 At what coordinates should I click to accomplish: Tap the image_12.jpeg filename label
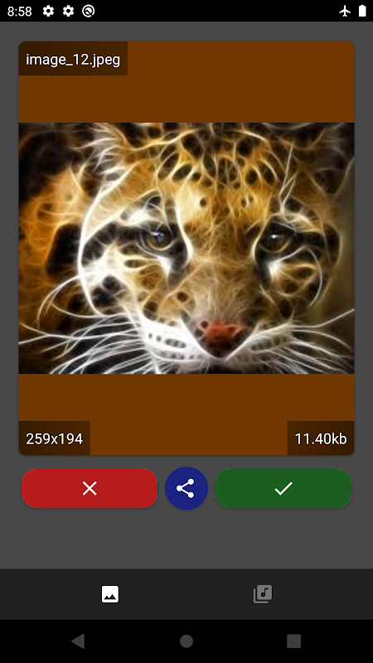73,59
